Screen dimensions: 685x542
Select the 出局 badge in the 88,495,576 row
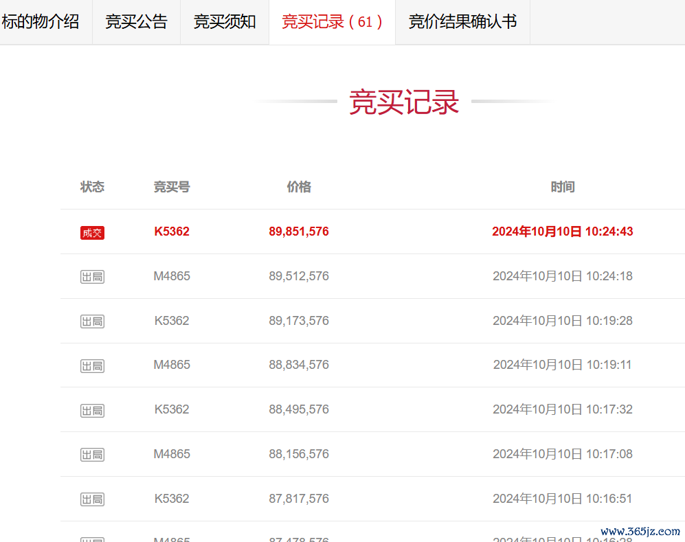coord(92,411)
